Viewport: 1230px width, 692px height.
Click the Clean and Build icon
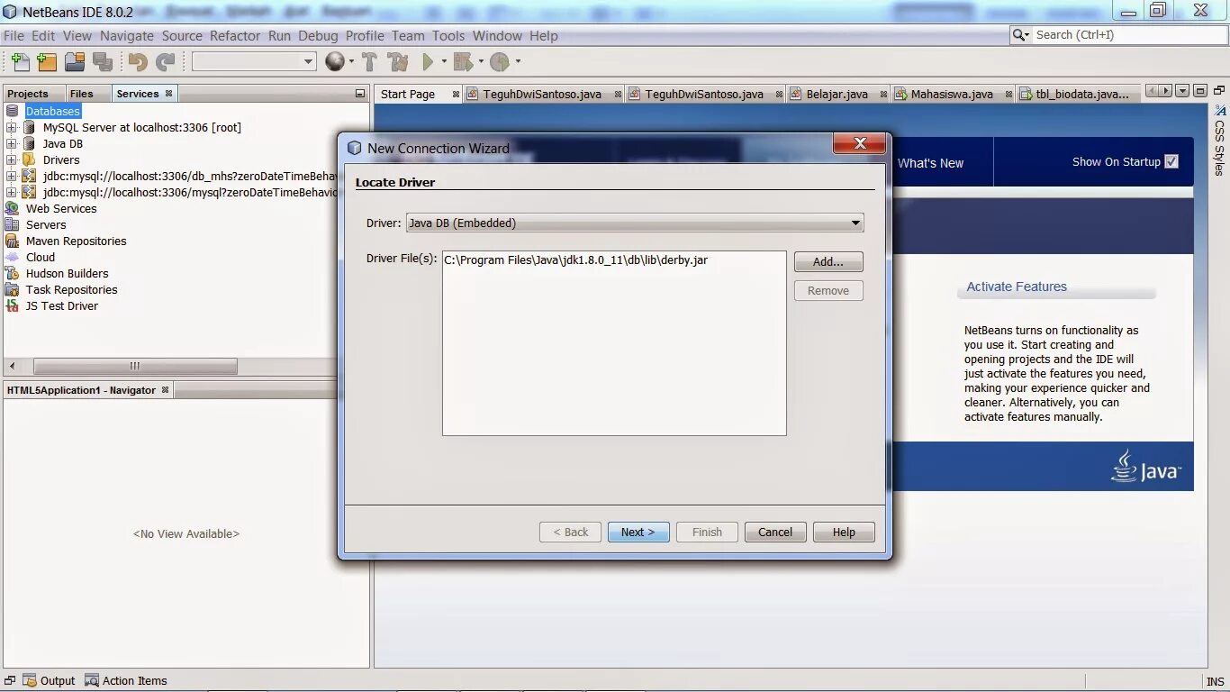coord(397,61)
